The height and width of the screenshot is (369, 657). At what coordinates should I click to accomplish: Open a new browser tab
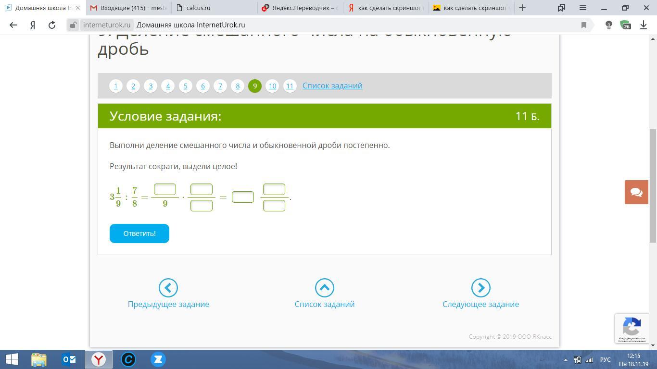click(x=522, y=8)
